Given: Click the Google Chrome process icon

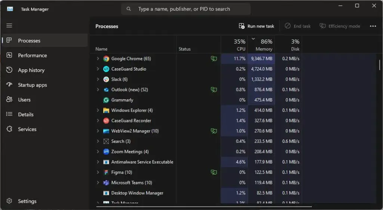Looking at the screenshot, I should pos(106,59).
